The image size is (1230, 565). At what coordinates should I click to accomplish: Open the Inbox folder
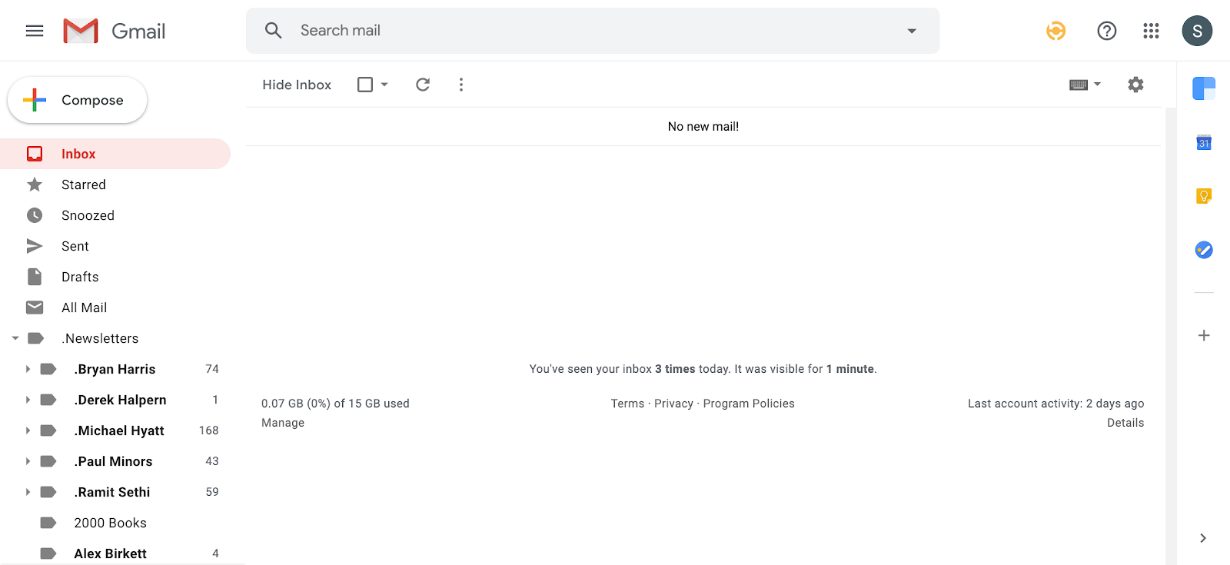pos(115,154)
